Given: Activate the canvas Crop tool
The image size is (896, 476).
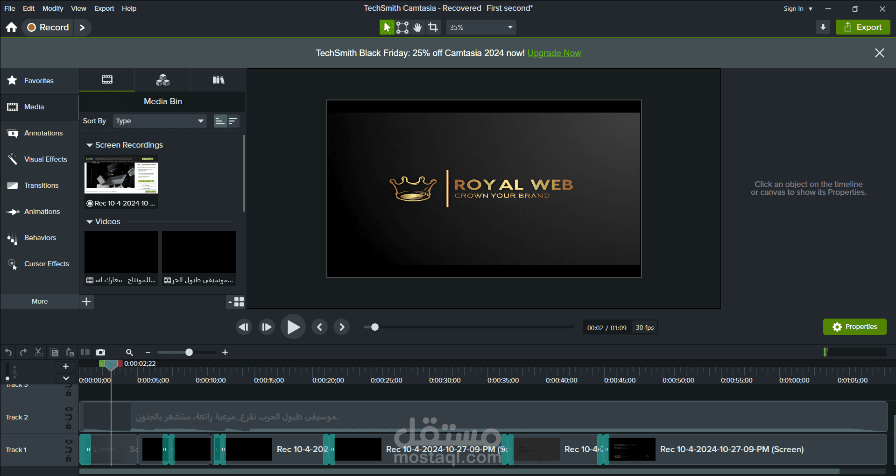Looking at the screenshot, I should tap(433, 27).
